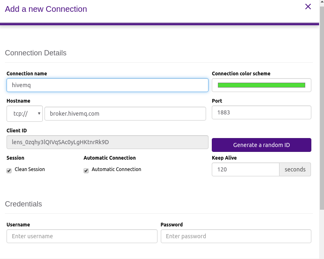
Task: Click the dropdown arrow next to tcp://
Action: point(39,114)
